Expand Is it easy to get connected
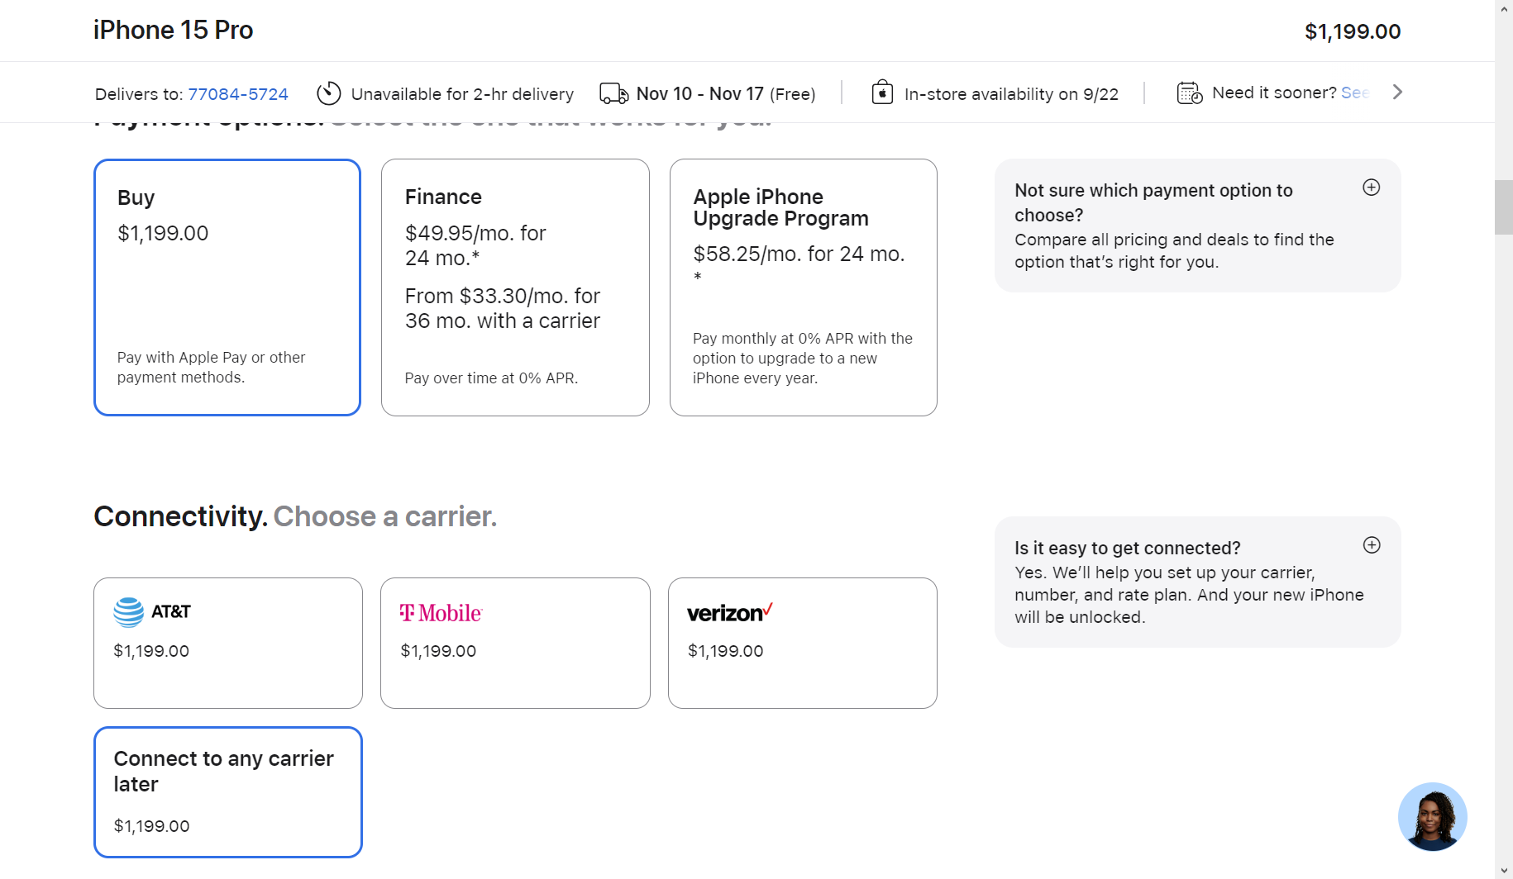Image resolution: width=1513 pixels, height=879 pixels. [x=1371, y=545]
